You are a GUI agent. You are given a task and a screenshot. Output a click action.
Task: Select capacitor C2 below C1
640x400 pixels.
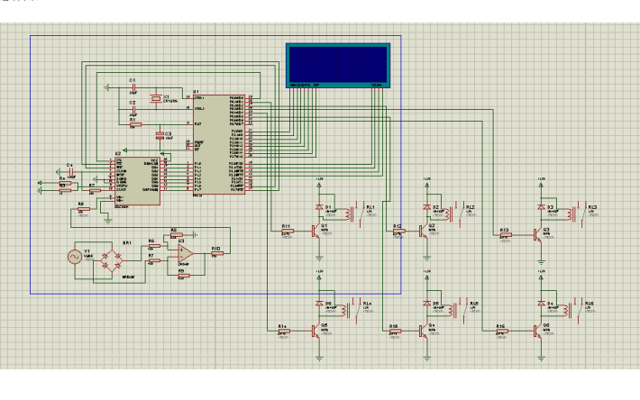[133, 109]
